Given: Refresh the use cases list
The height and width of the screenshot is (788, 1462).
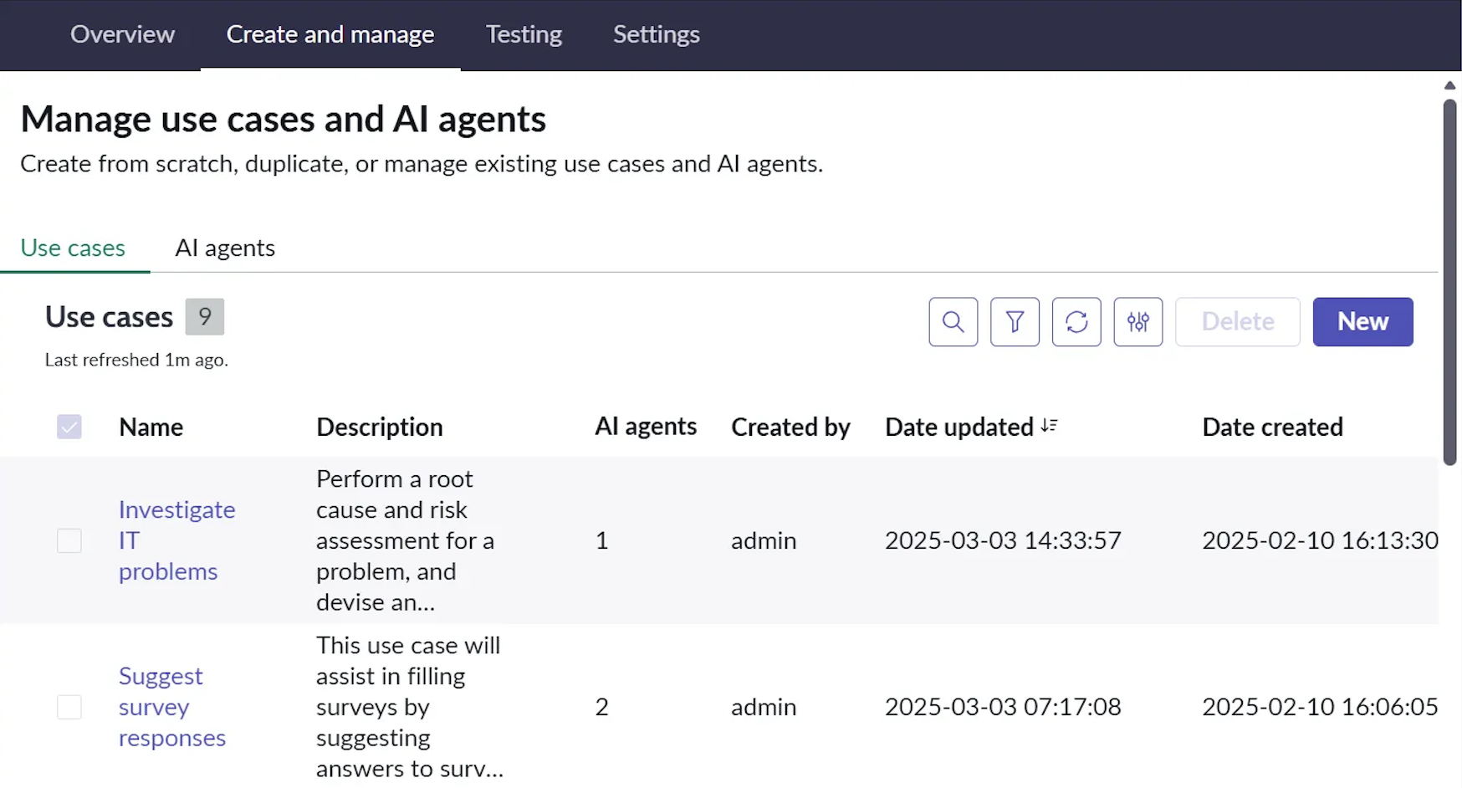Looking at the screenshot, I should [1076, 322].
